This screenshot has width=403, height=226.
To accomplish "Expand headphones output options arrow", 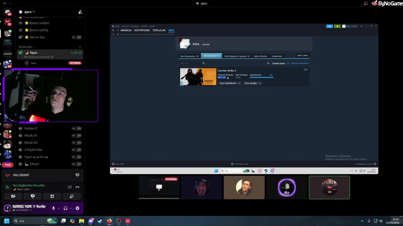I will click(x=71, y=208).
